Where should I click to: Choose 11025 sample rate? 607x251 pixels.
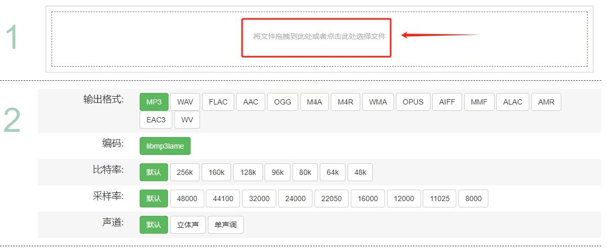pos(440,198)
